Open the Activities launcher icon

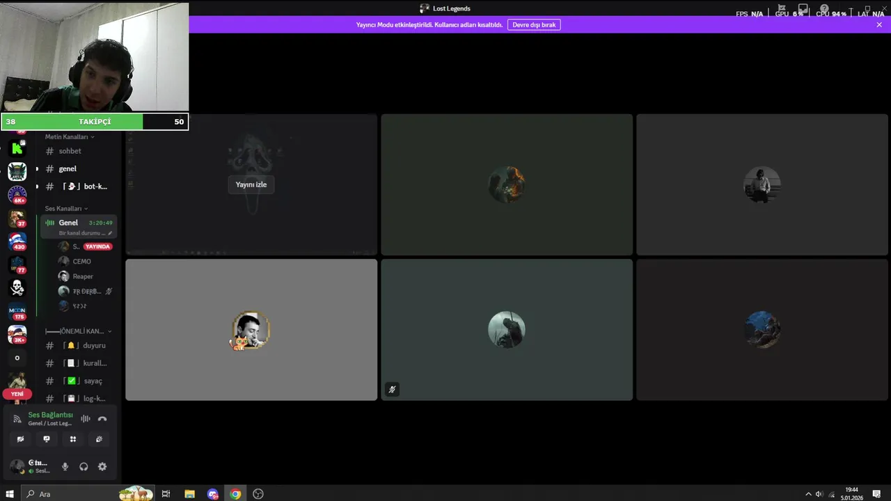[x=72, y=439]
